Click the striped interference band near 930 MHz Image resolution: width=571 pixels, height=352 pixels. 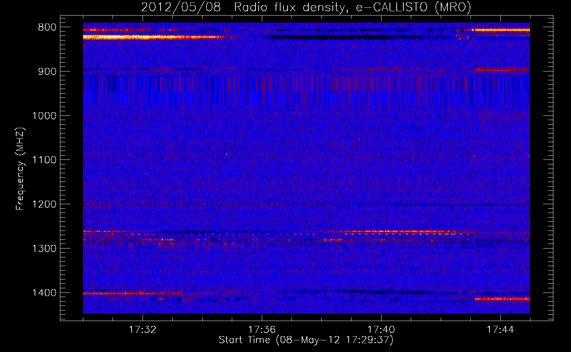point(306,84)
